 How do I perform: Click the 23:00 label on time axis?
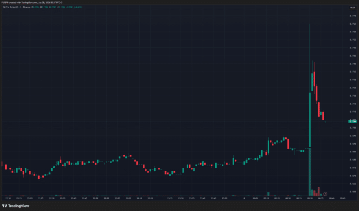[x=118, y=198]
